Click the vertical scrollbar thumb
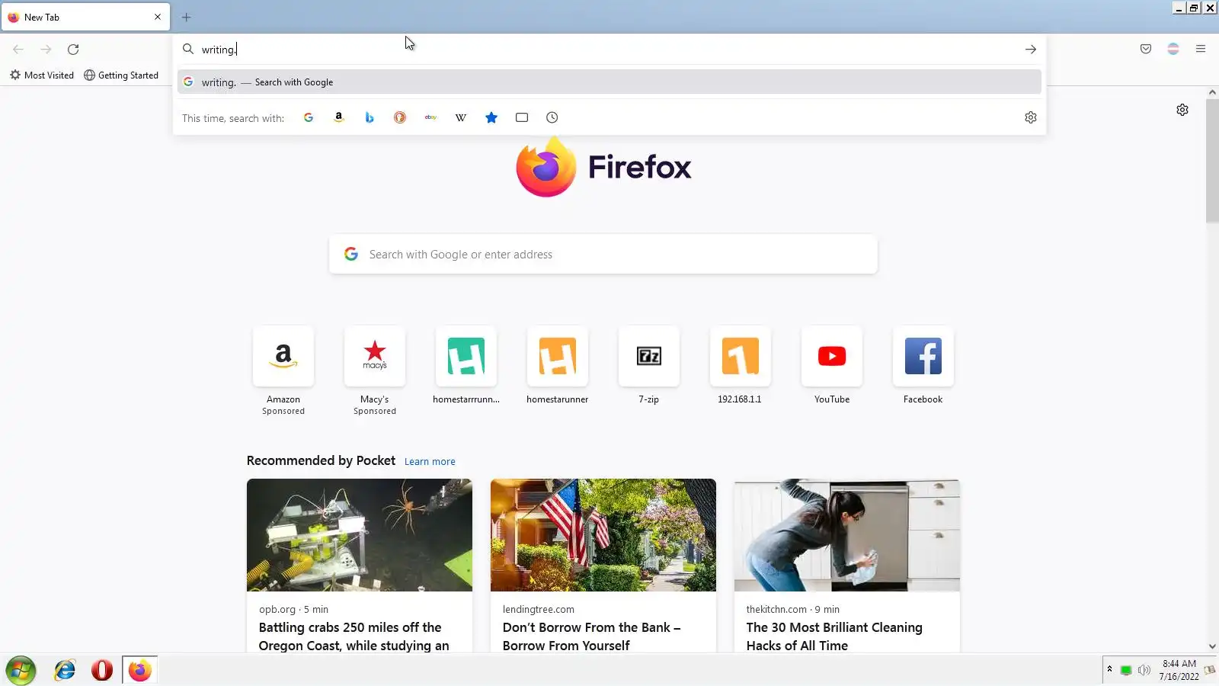The image size is (1219, 686). 1212,160
